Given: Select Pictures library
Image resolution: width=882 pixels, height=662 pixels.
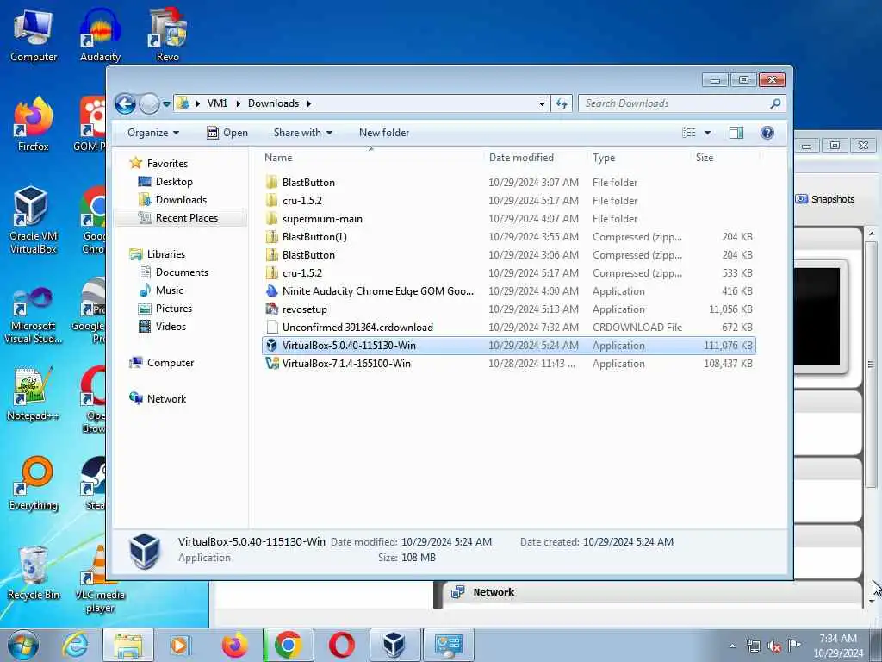Looking at the screenshot, I should click(174, 308).
